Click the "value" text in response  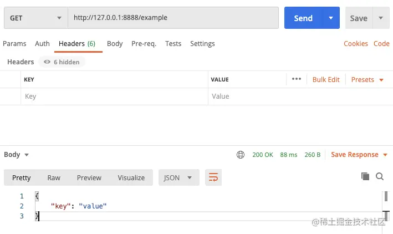point(93,206)
